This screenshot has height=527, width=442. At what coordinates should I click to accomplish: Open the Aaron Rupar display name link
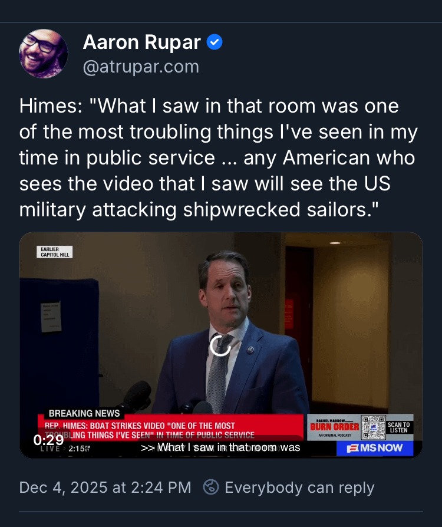(143, 42)
